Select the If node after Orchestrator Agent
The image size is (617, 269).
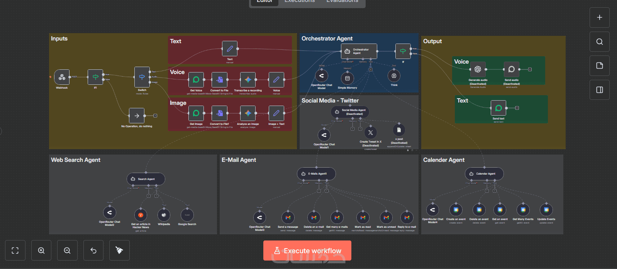tap(403, 51)
